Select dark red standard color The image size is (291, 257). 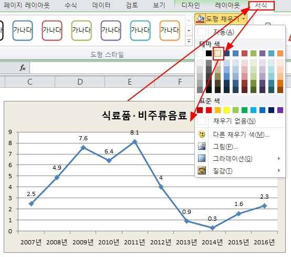point(200,110)
